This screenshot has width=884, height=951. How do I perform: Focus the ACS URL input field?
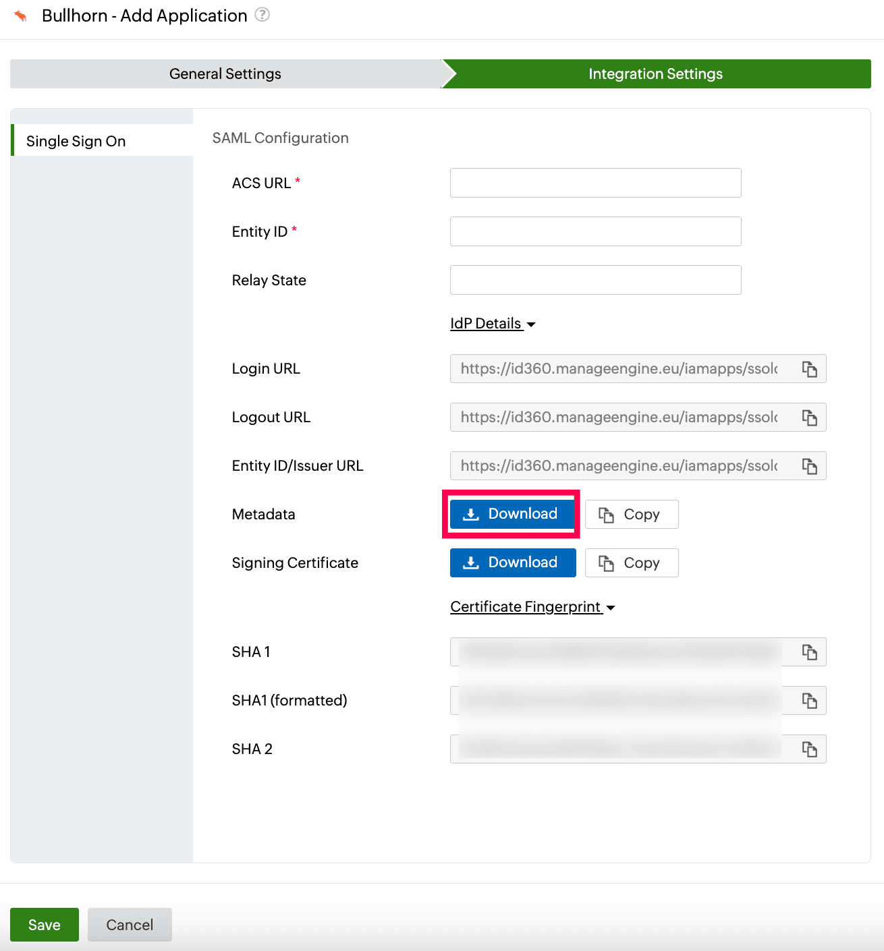[x=596, y=183]
